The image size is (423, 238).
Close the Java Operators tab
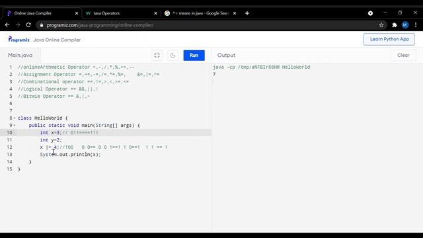pos(156,13)
